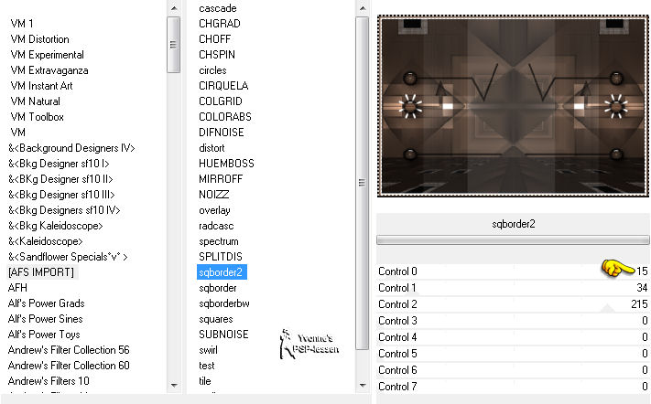The width and height of the screenshot is (651, 404).
Task: Select the CIRQUELA filter
Action: (x=223, y=86)
